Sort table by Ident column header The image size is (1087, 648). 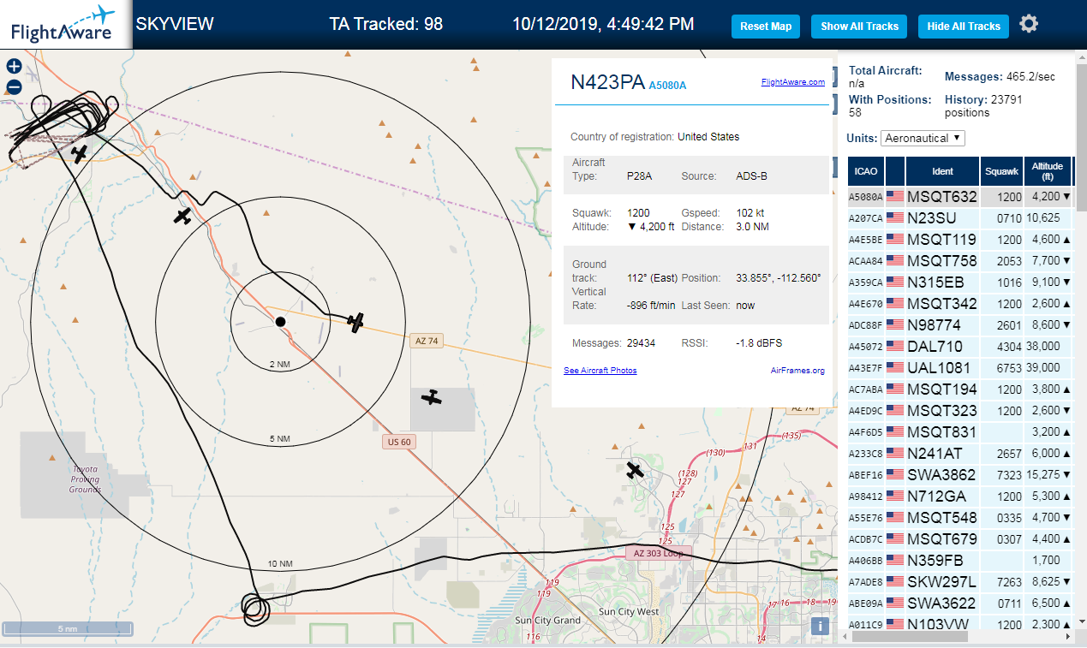(942, 171)
